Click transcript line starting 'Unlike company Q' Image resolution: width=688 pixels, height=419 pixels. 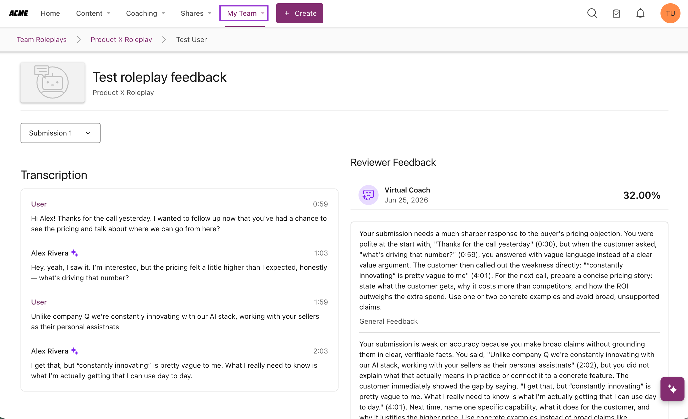175,321
